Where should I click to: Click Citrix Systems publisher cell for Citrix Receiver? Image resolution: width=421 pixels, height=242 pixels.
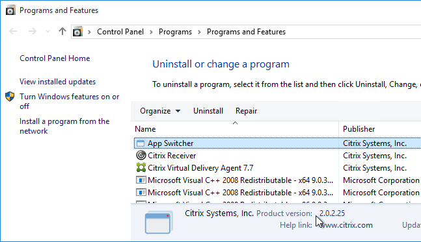tap(375, 156)
